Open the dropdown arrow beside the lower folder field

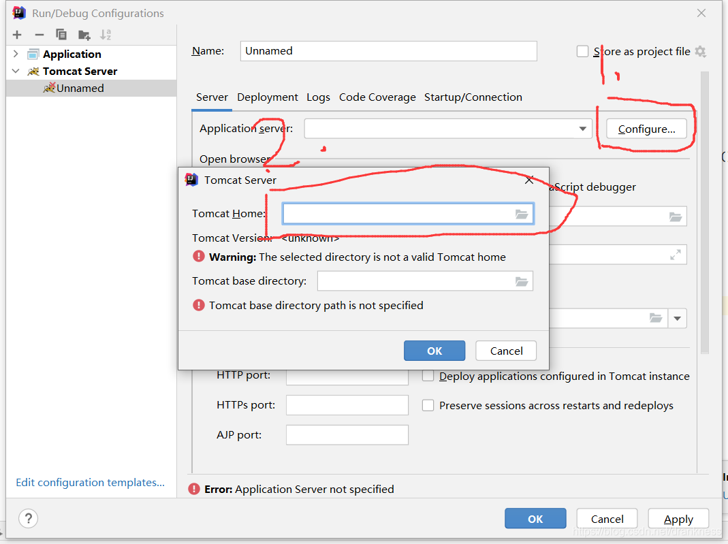[x=678, y=319]
